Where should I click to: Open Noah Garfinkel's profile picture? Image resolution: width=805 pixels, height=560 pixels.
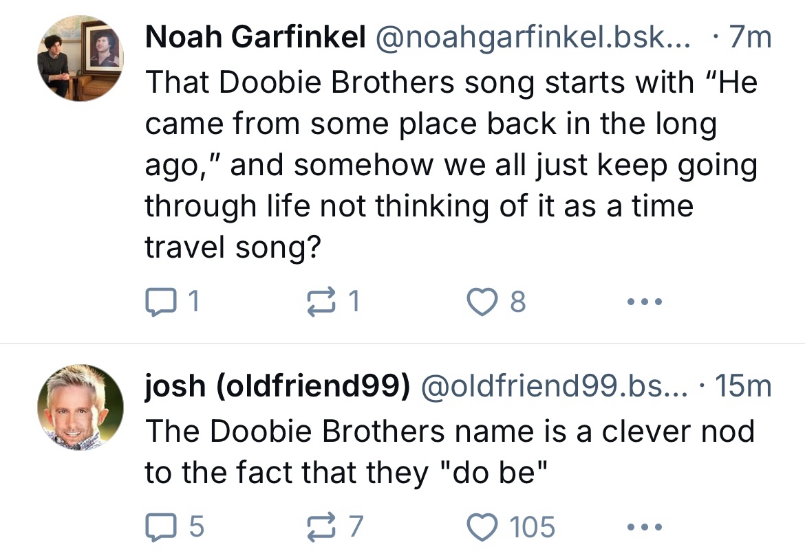(x=80, y=58)
